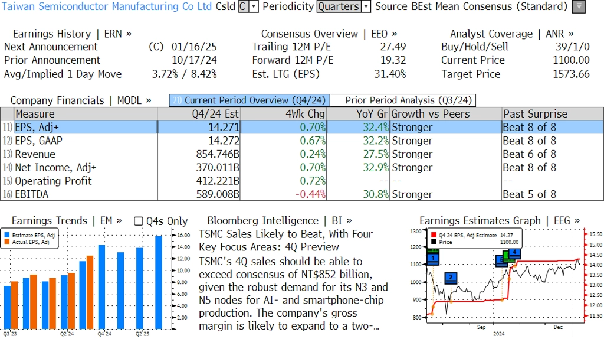
Task: Click the Next Announcement date 01/16/25
Action: coord(194,47)
